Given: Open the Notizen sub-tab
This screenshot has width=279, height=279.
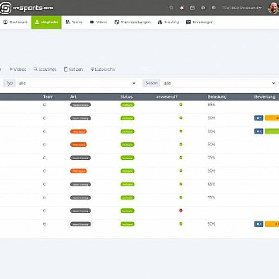Looking at the screenshot, I should (x=73, y=69).
